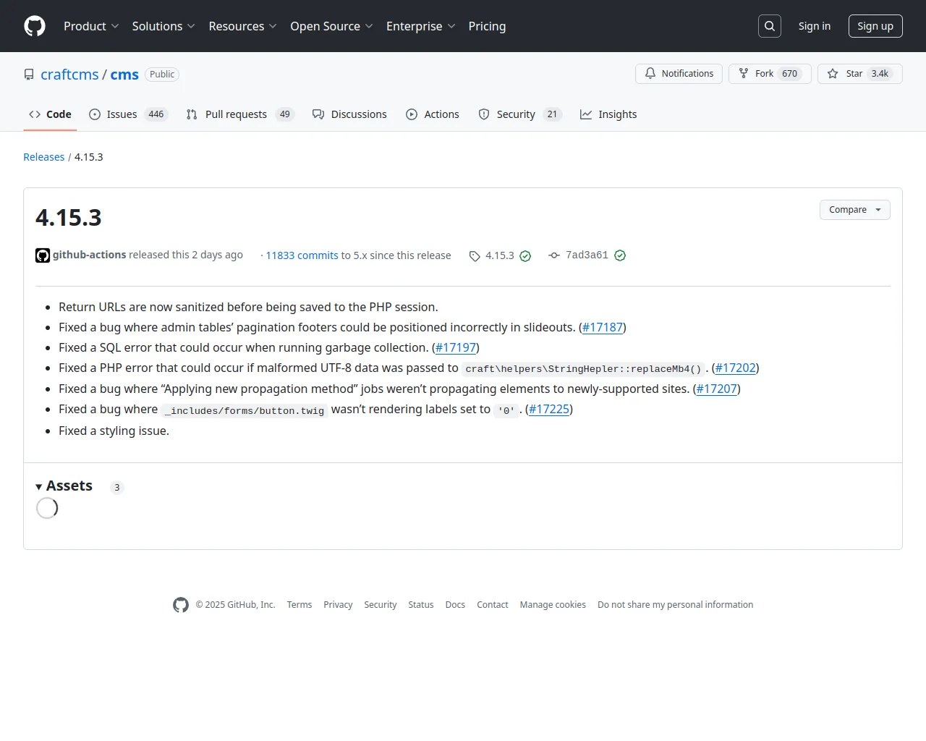Click the commit icon beside 7ad3a61
926x741 pixels.
coord(554,255)
